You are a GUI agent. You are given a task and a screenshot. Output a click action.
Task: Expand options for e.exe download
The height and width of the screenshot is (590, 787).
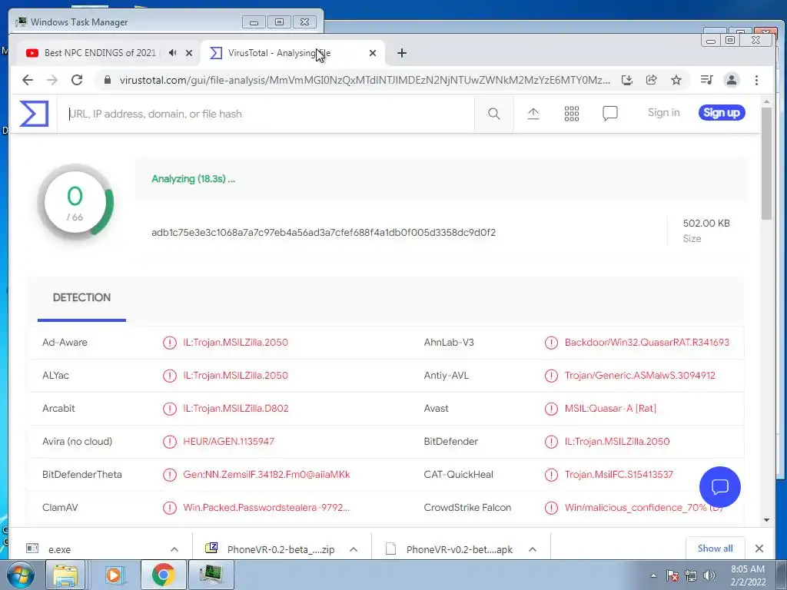click(174, 549)
